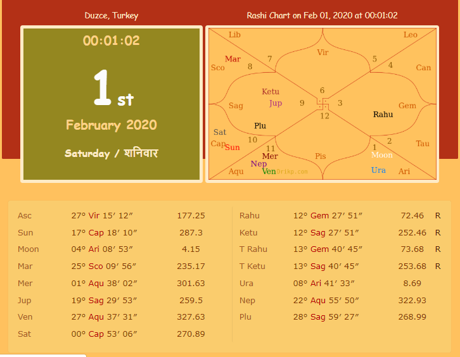
Task: Click Tau sign label in the chart
Action: point(423,144)
